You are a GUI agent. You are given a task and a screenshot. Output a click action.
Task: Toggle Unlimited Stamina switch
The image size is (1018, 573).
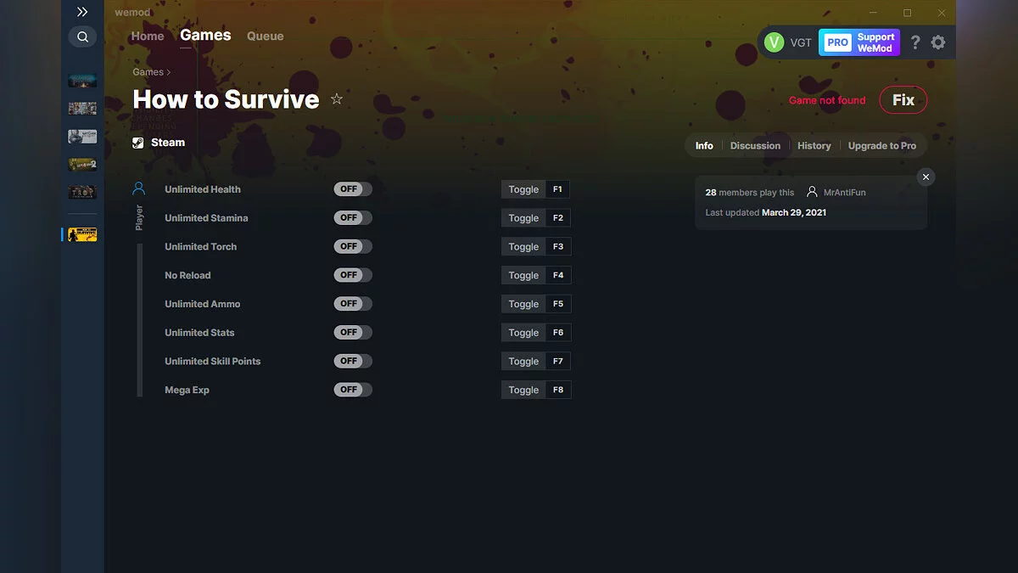352,217
